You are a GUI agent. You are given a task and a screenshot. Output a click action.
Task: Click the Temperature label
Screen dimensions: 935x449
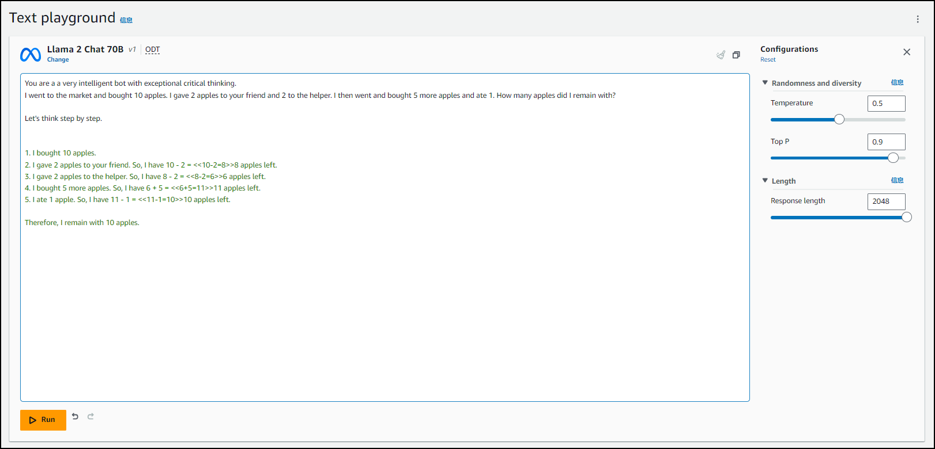click(791, 103)
